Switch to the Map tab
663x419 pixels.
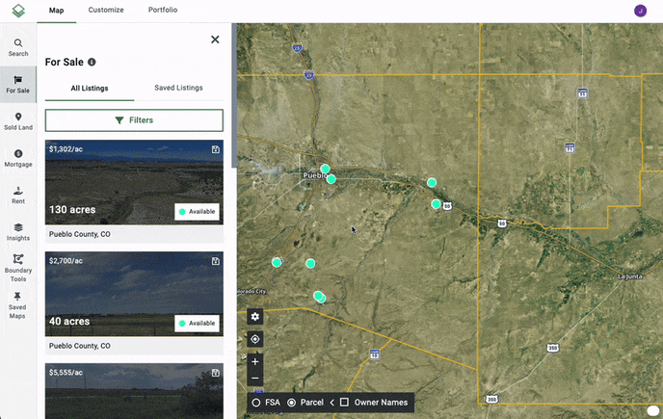click(x=56, y=11)
